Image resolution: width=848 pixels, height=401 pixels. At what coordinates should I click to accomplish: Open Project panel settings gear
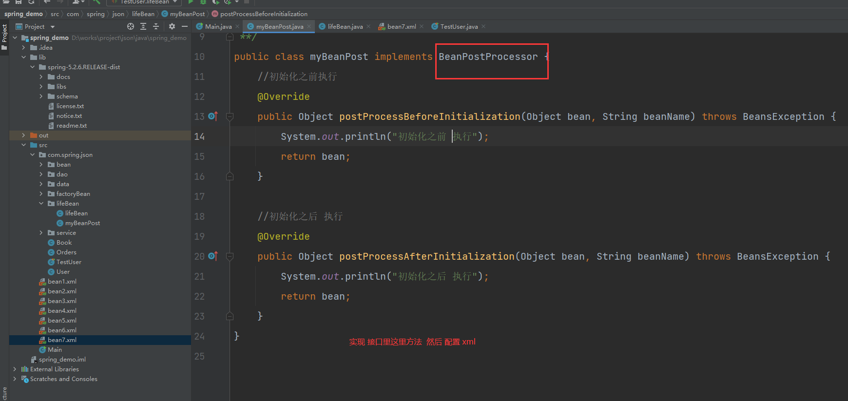[x=172, y=26]
